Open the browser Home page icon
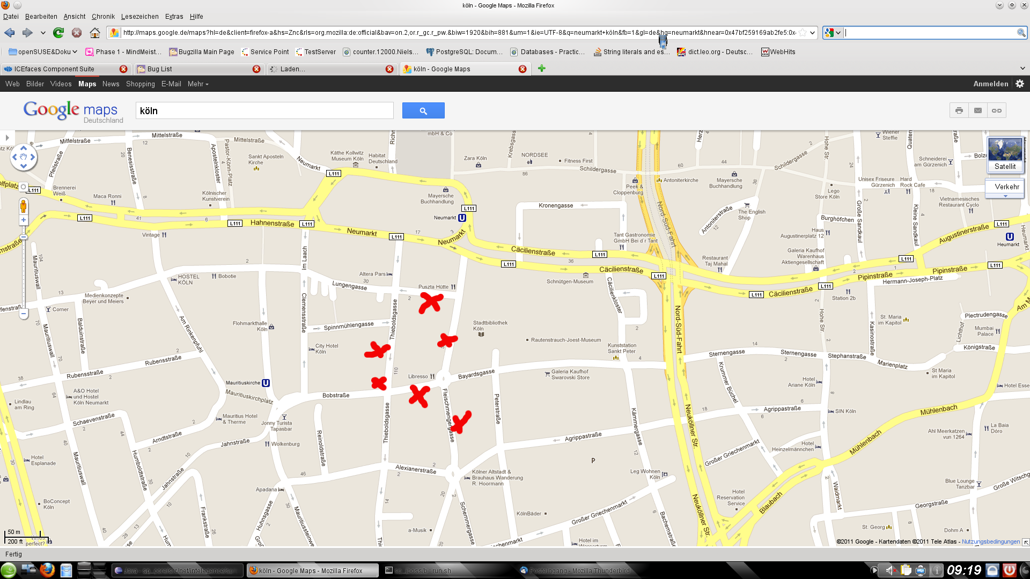The height and width of the screenshot is (579, 1030). coord(95,33)
